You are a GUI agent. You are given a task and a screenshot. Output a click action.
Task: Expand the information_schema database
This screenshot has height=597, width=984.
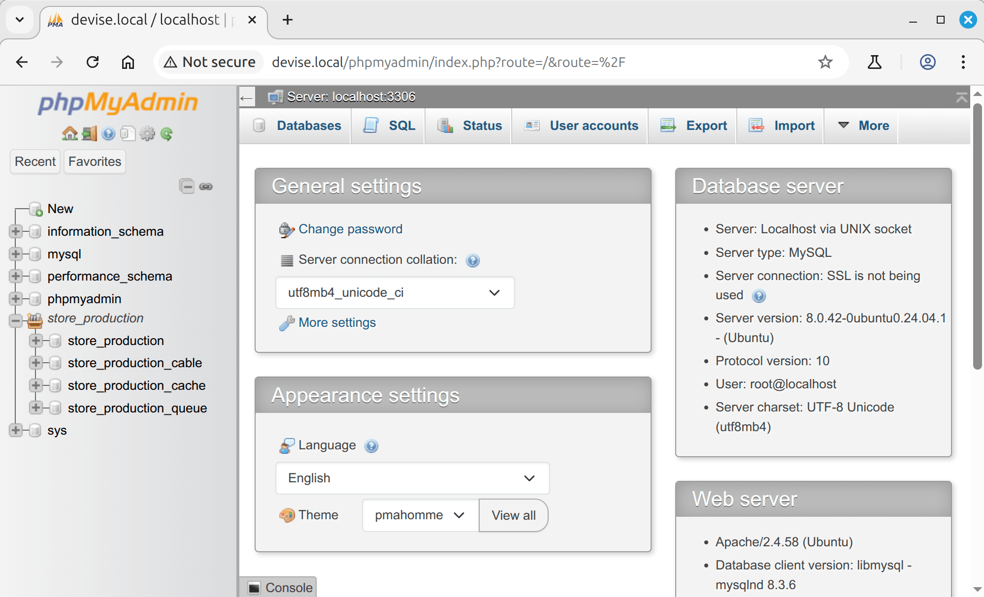point(16,231)
